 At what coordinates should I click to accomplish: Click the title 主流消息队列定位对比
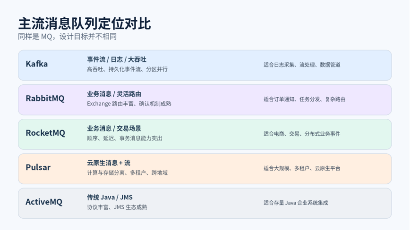coord(85,24)
